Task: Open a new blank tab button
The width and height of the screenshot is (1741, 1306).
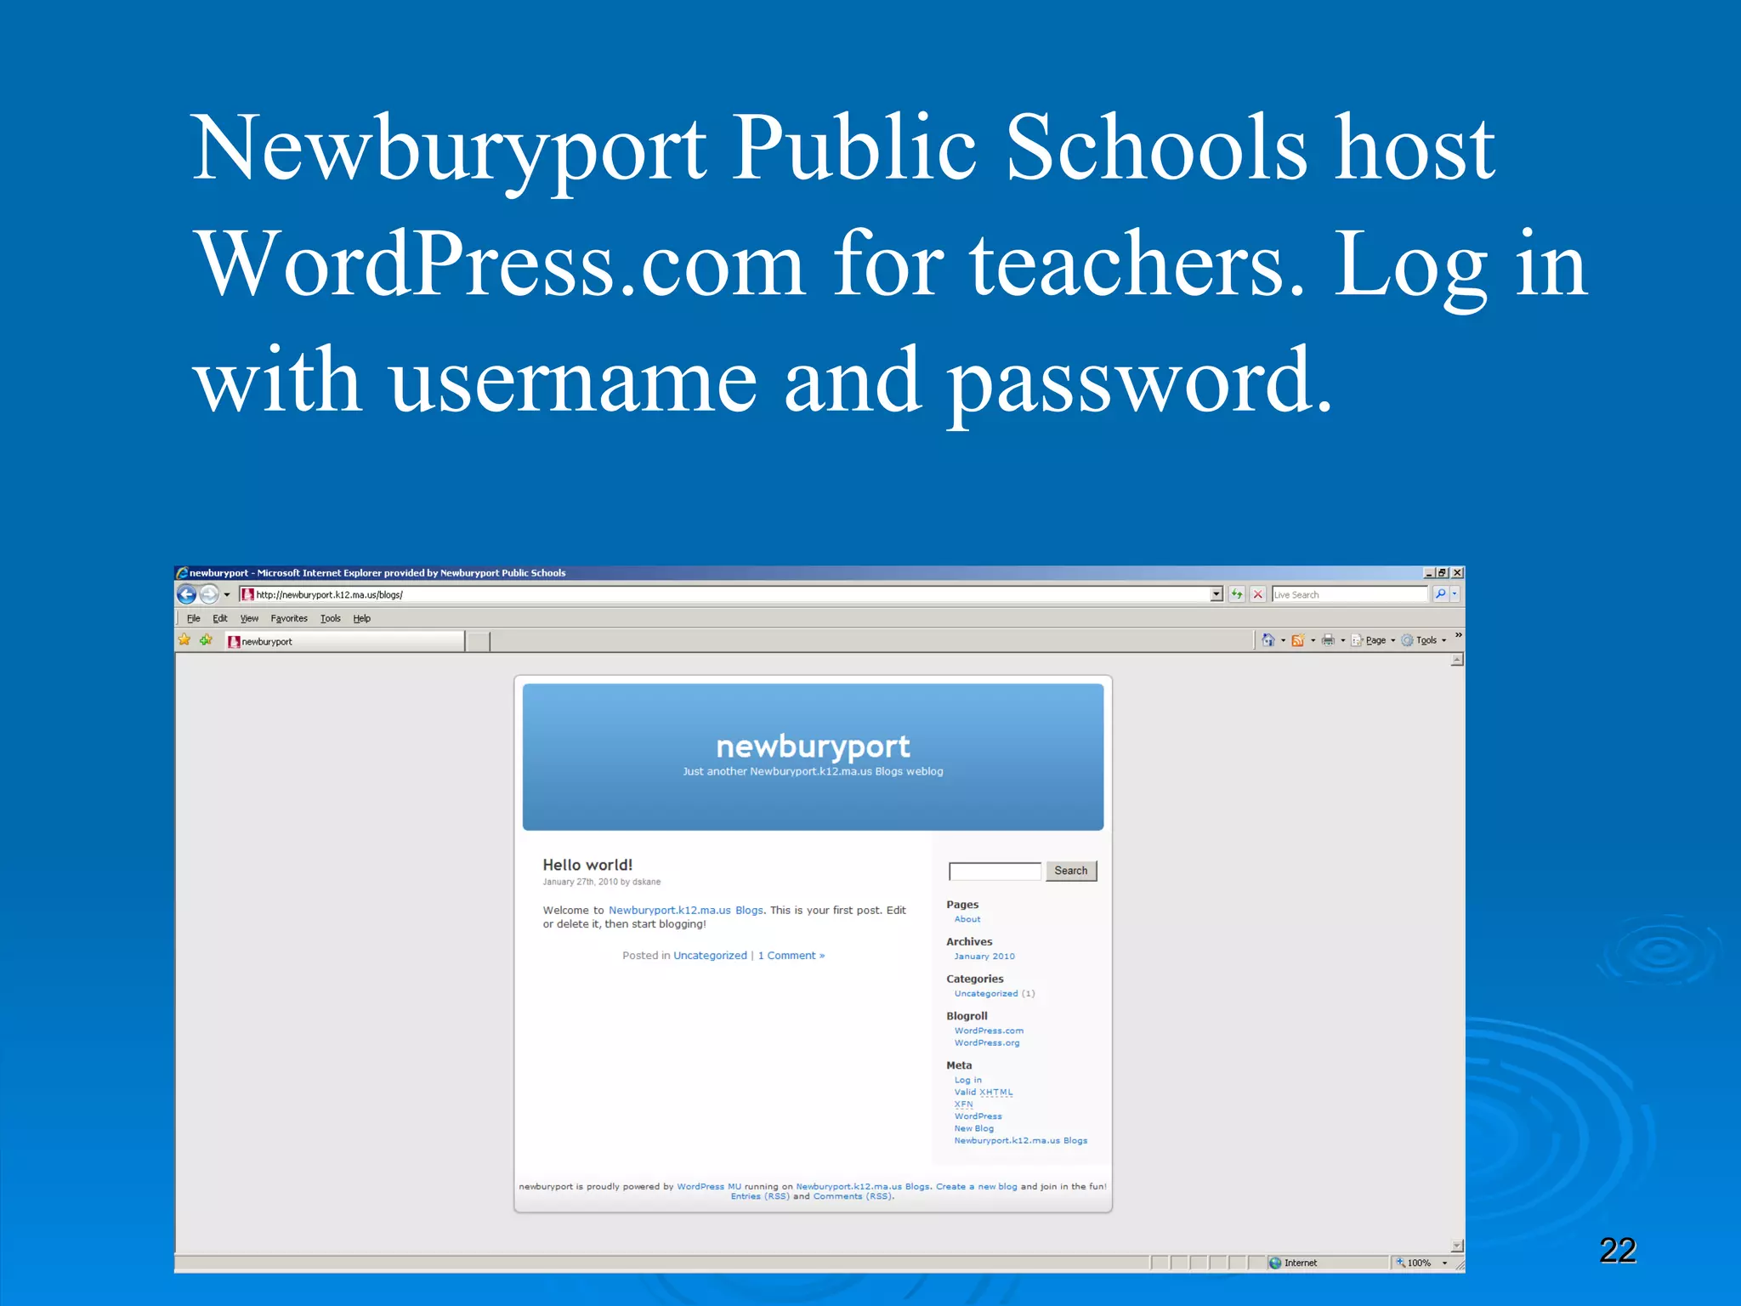Action: tap(479, 641)
